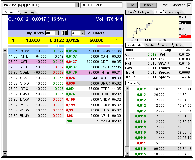Open the Flow tab
Viewport: 195px width, 160px height.
(177, 45)
